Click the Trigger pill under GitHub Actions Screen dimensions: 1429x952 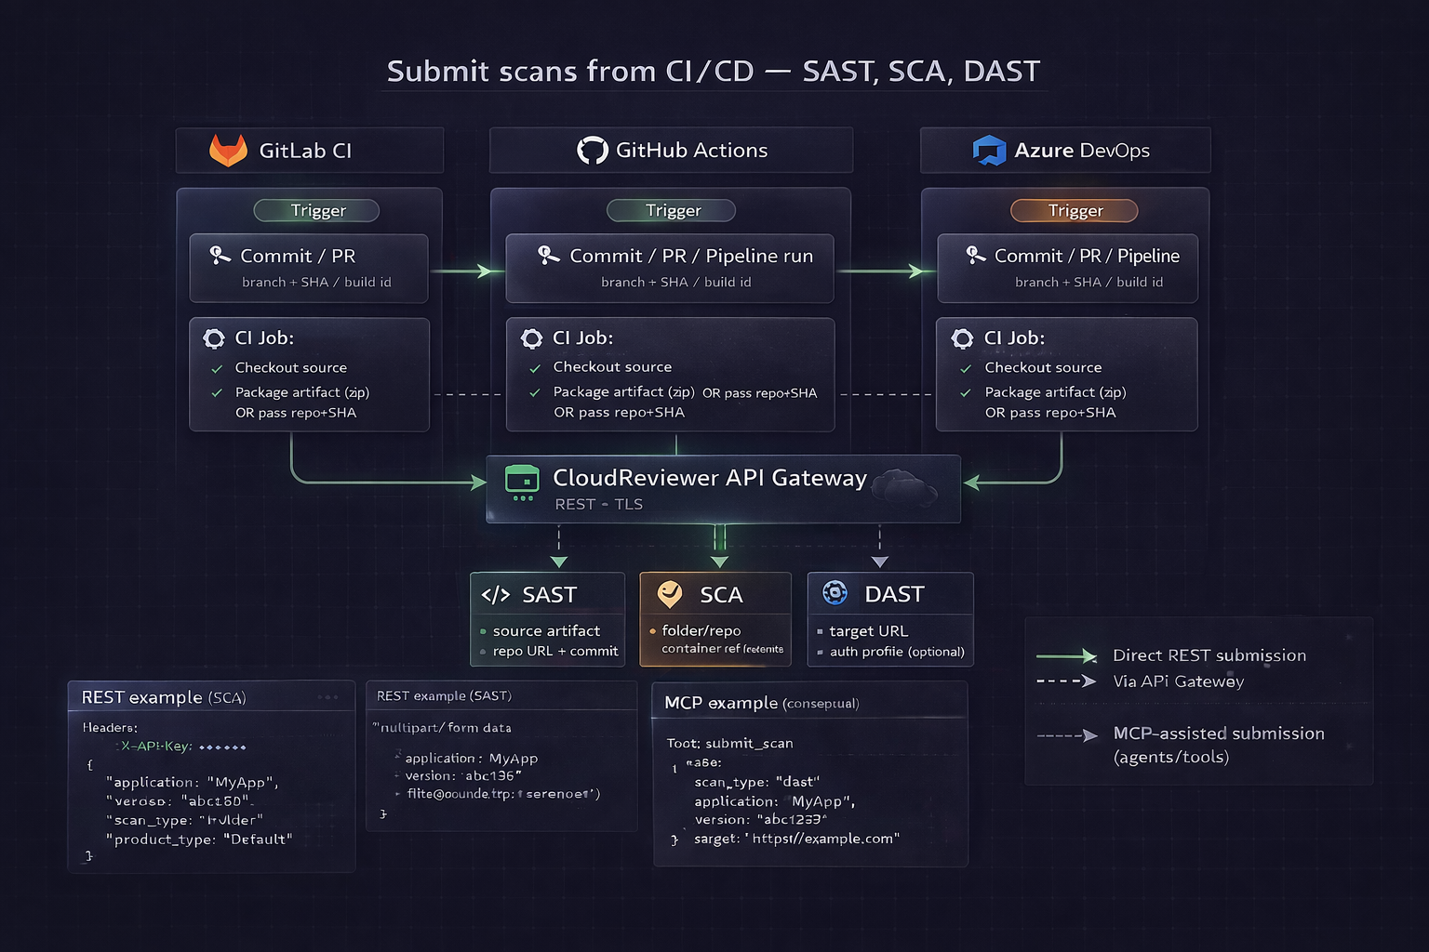pos(671,210)
